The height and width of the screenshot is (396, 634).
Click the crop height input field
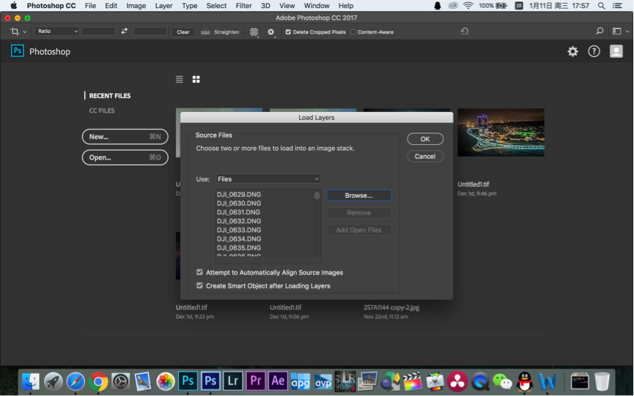point(150,31)
